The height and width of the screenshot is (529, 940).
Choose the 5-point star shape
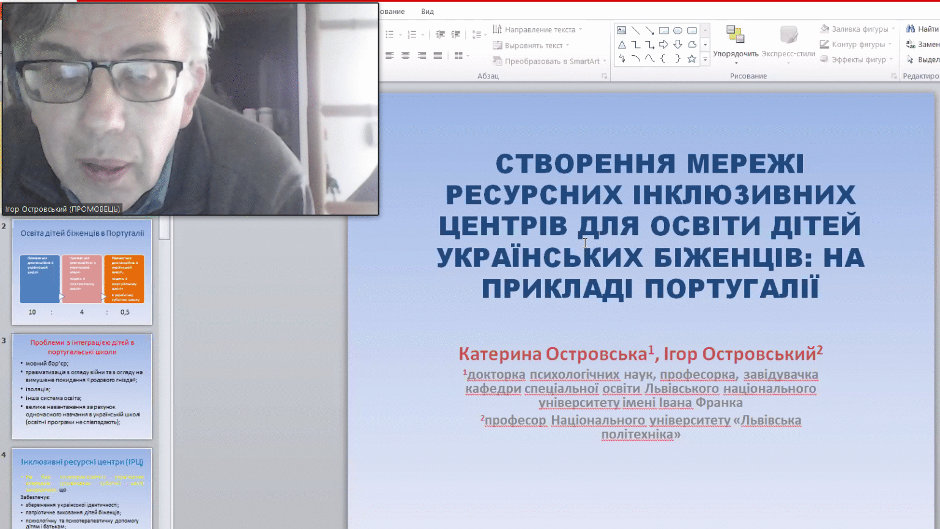coord(692,59)
